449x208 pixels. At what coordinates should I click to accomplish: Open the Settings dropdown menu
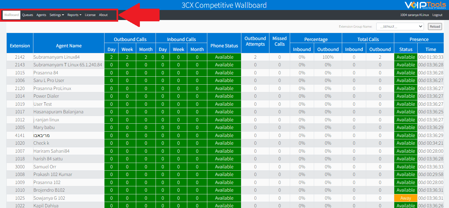(56, 15)
